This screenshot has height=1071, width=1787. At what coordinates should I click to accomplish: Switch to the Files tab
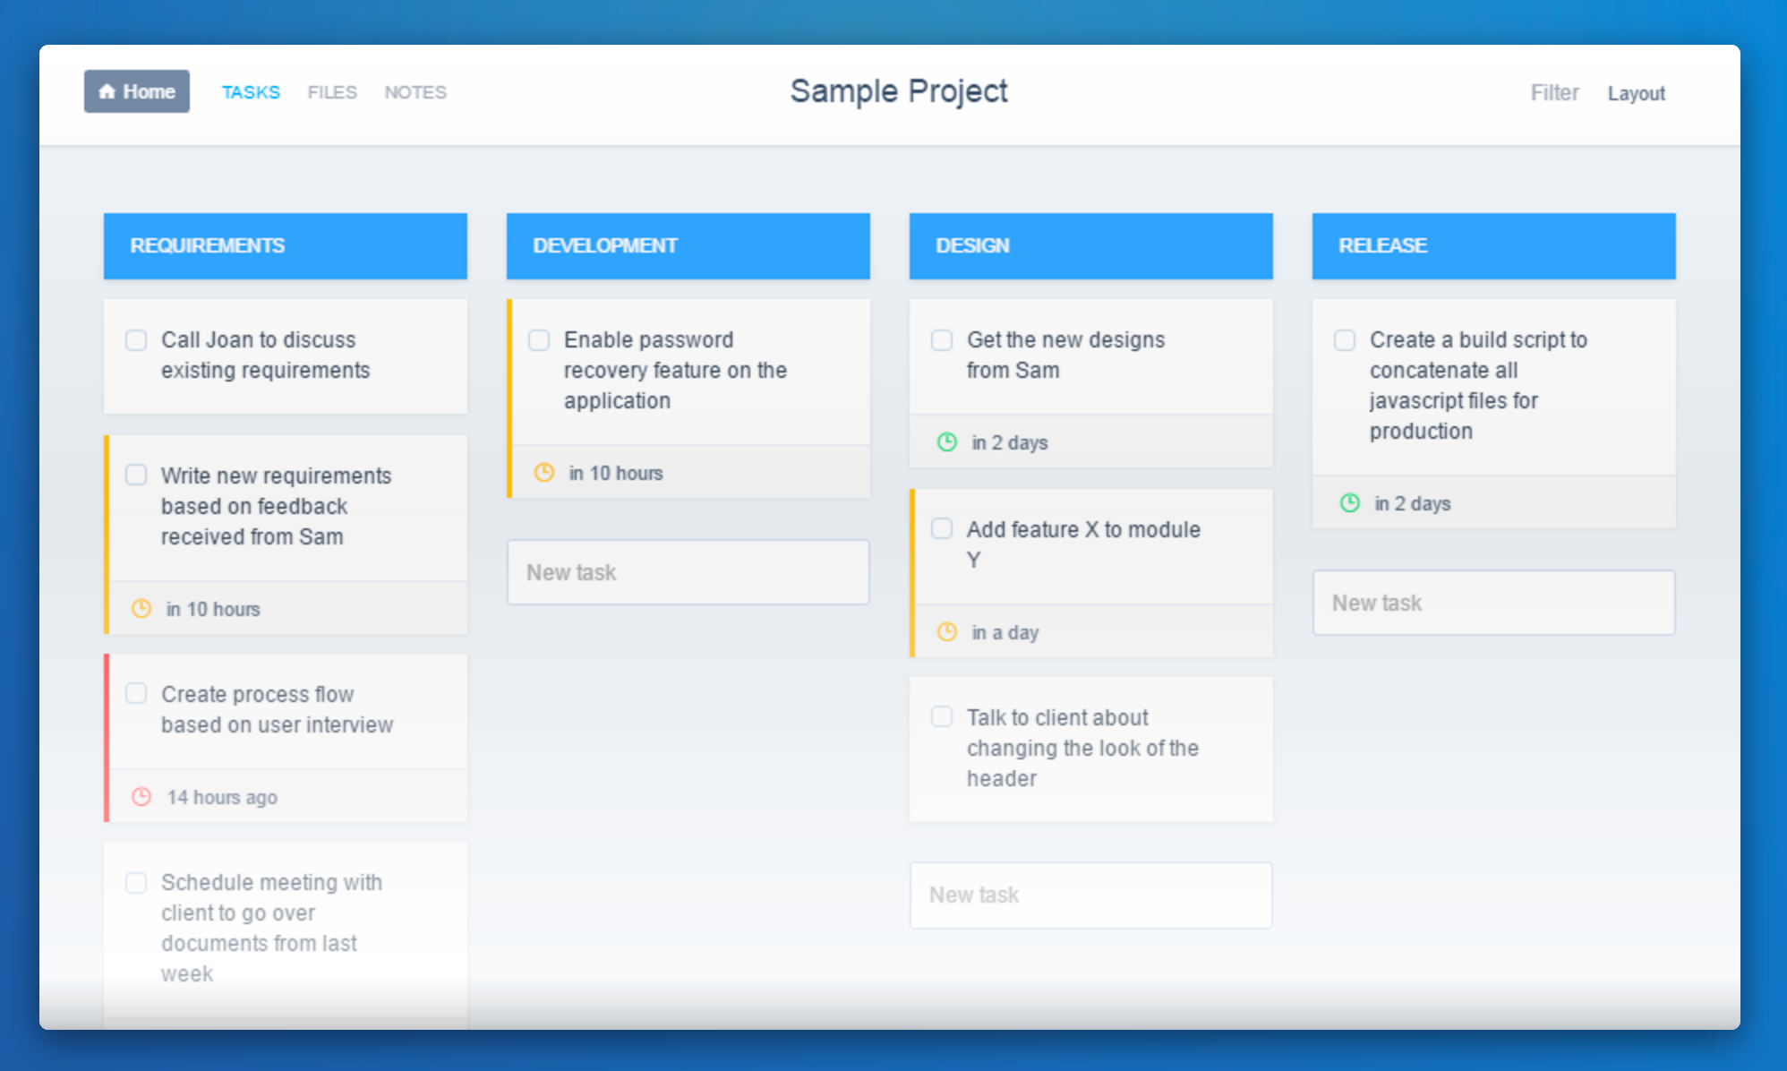(332, 92)
